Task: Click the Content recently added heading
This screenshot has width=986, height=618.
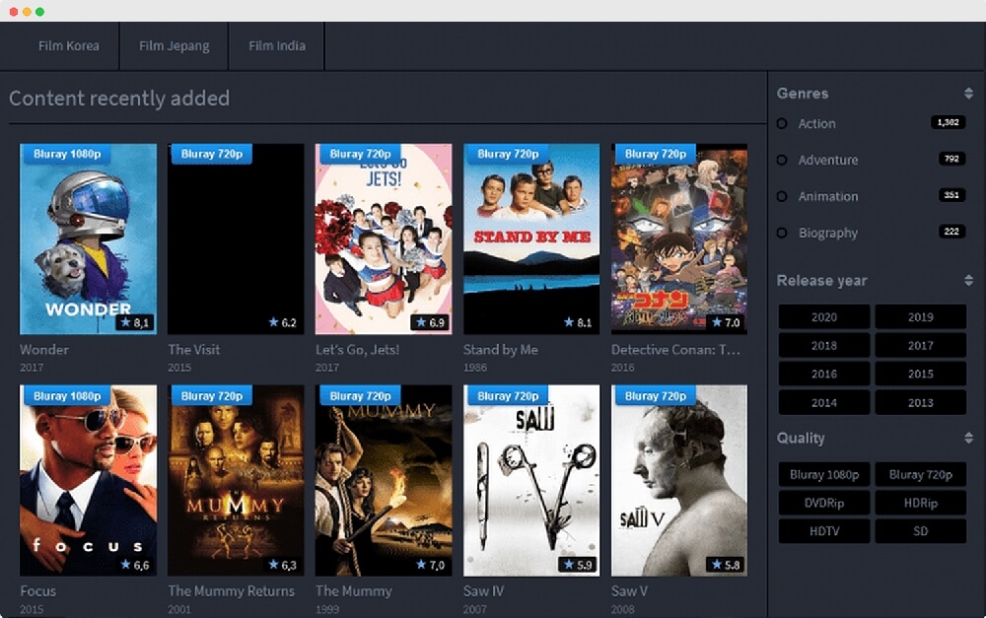Action: coord(119,99)
